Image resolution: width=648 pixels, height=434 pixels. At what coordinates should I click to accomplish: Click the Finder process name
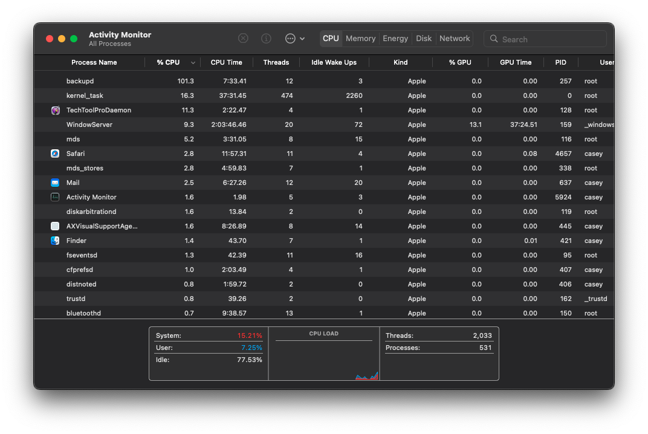point(76,241)
